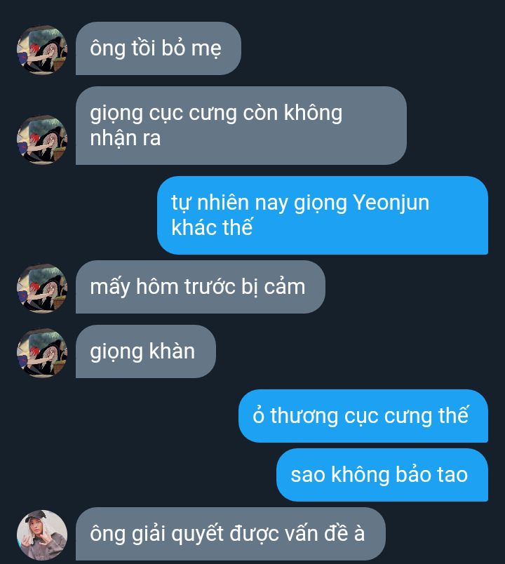Select blue 'ỏ thương cục cưng thế' message
Screen dimensions: 505x564
click(363, 416)
